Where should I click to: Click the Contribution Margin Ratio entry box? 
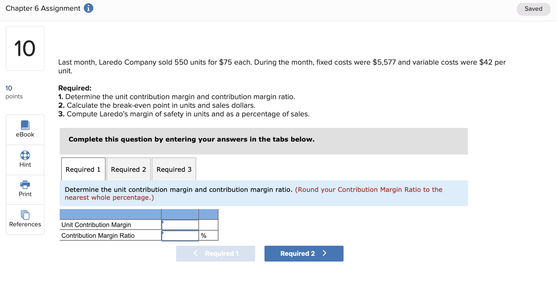tap(180, 235)
